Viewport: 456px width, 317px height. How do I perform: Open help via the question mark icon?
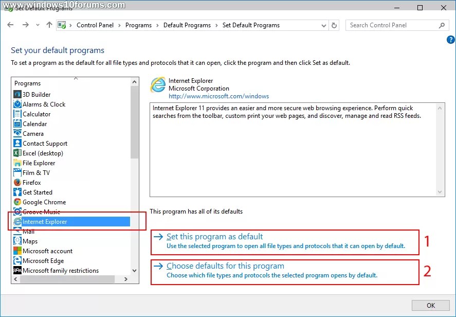tap(450, 39)
